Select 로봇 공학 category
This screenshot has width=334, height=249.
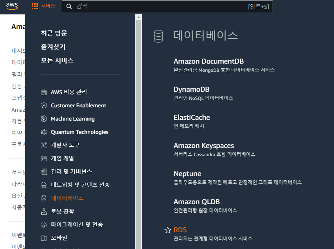pyautogui.click(x=63, y=212)
